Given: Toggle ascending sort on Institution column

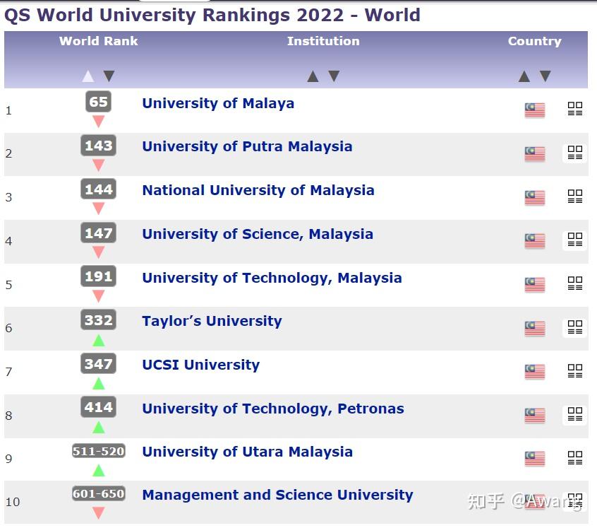Looking at the screenshot, I should [x=313, y=76].
